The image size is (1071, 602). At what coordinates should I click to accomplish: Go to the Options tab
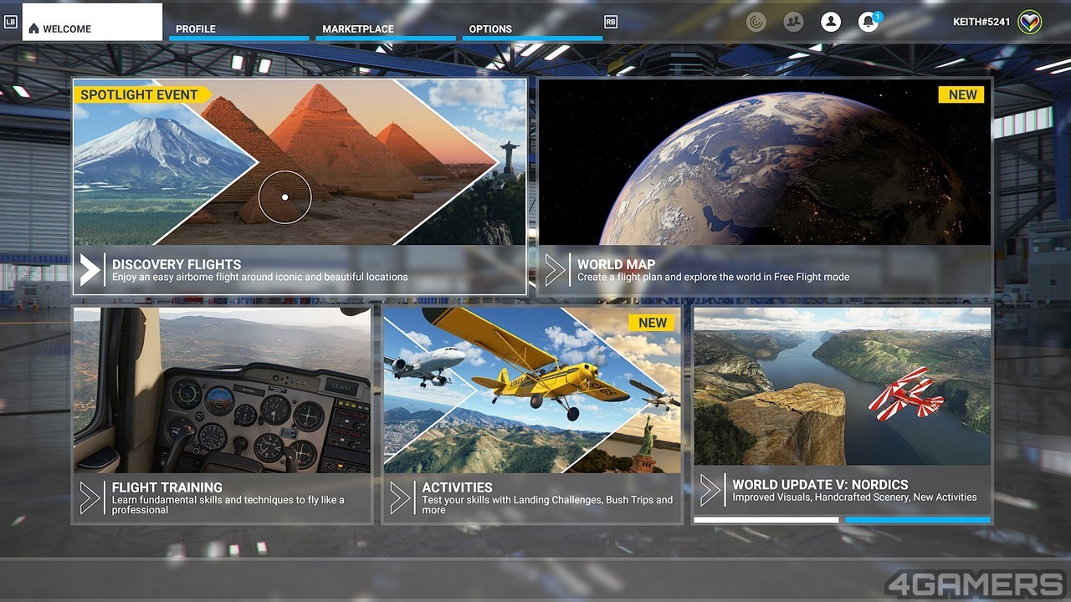click(x=532, y=28)
